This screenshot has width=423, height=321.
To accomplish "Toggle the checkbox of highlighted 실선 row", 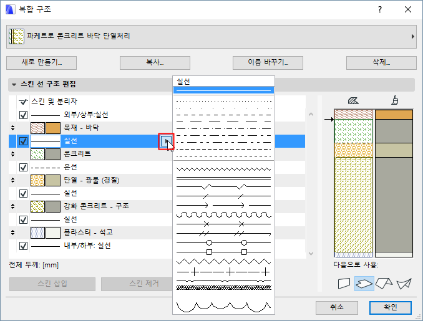I will click(x=24, y=141).
